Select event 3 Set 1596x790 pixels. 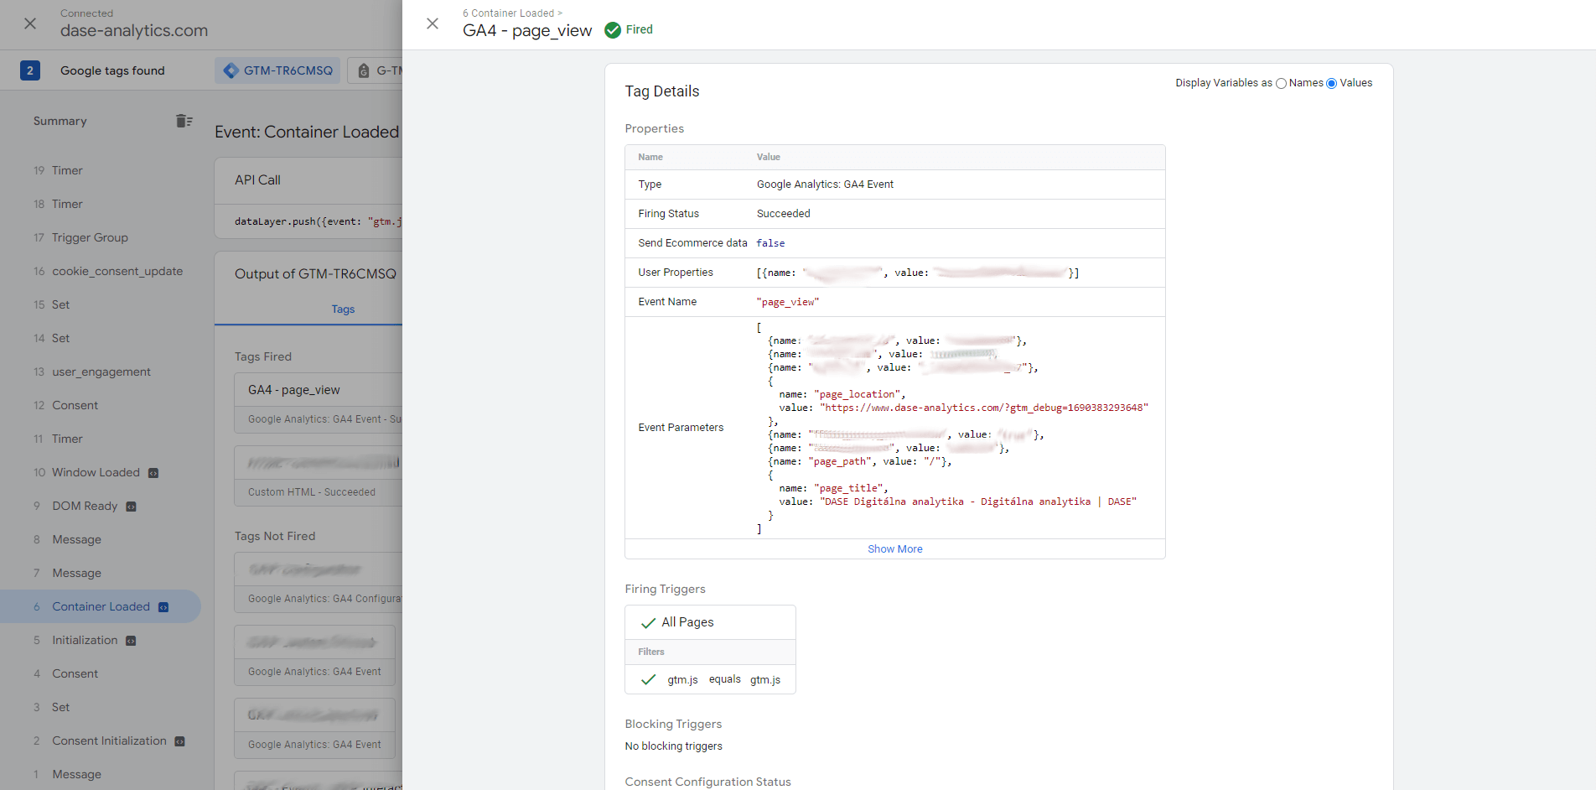(101, 707)
